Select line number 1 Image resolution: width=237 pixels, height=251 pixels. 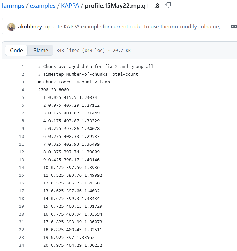[x=23, y=66]
